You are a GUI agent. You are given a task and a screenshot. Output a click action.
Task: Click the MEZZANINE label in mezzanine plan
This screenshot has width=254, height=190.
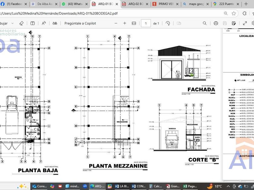(x=122, y=122)
